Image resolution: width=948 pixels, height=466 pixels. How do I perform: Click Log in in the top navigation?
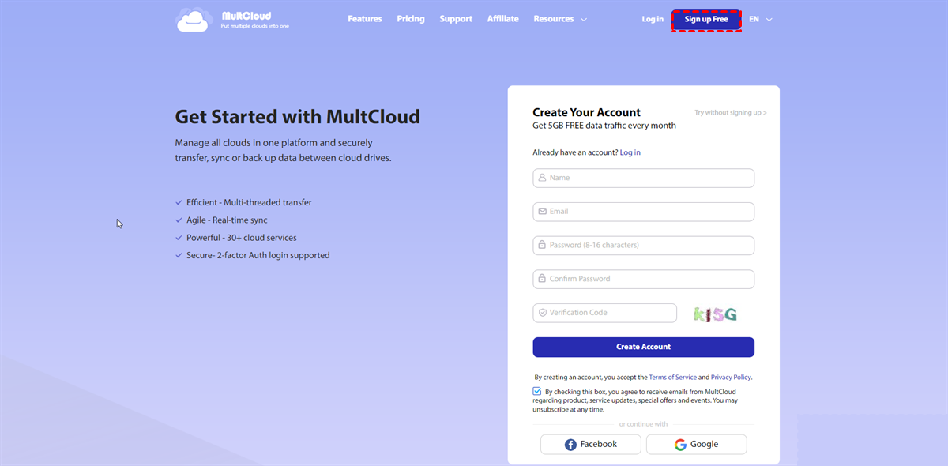coord(653,19)
